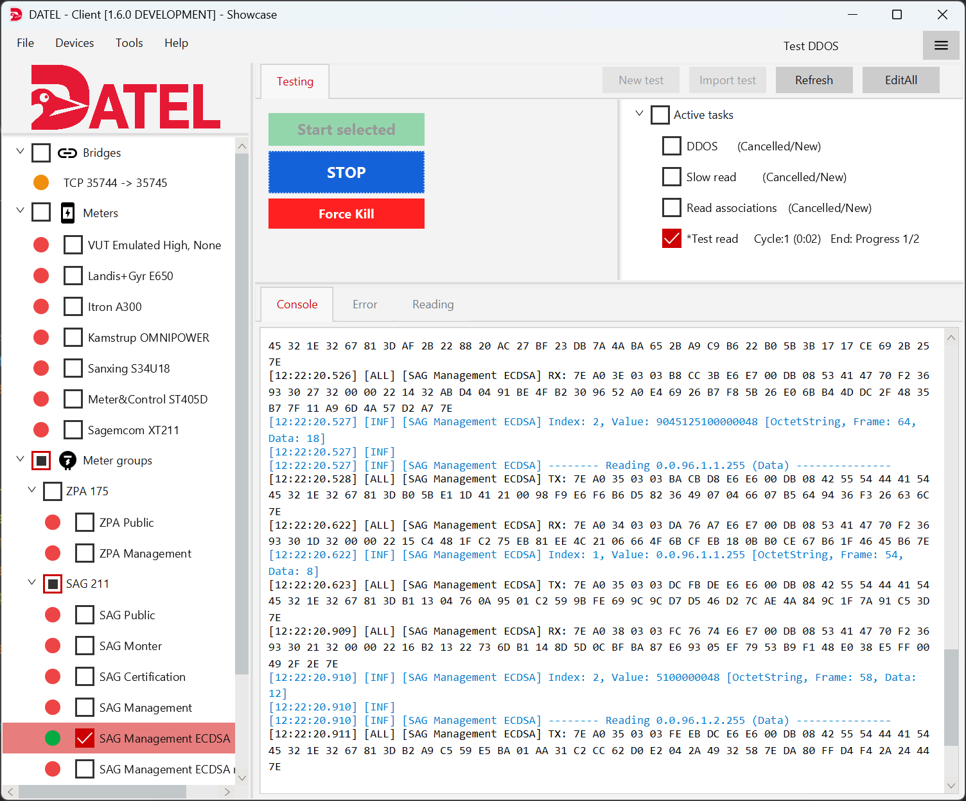Click the device tree scroll right arrow
This screenshot has height=801, width=966.
tap(227, 792)
